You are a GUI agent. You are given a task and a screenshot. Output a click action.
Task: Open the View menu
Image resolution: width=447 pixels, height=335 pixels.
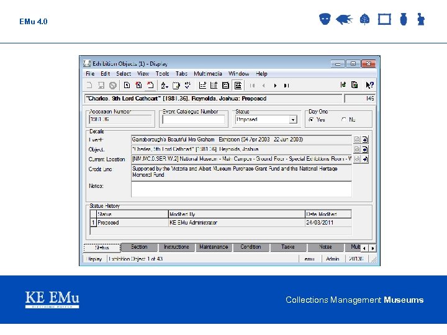point(143,74)
